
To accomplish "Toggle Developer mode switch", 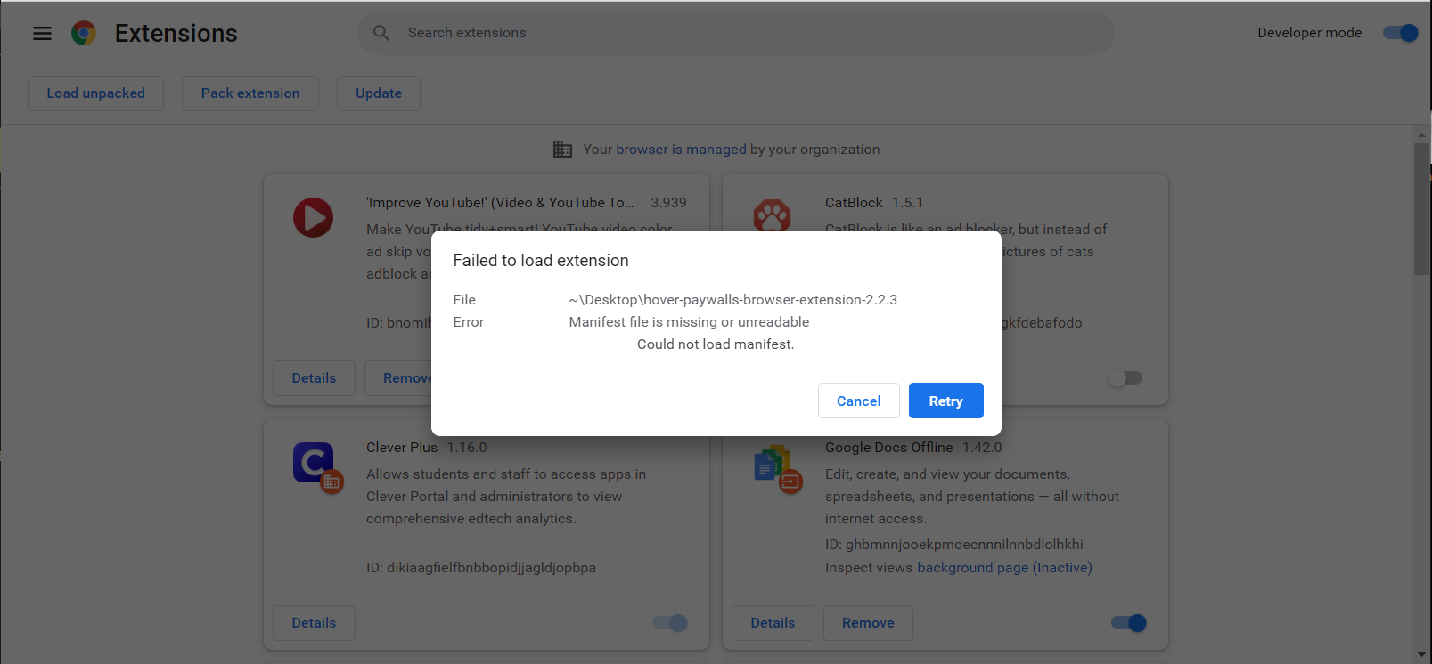I will coord(1400,33).
